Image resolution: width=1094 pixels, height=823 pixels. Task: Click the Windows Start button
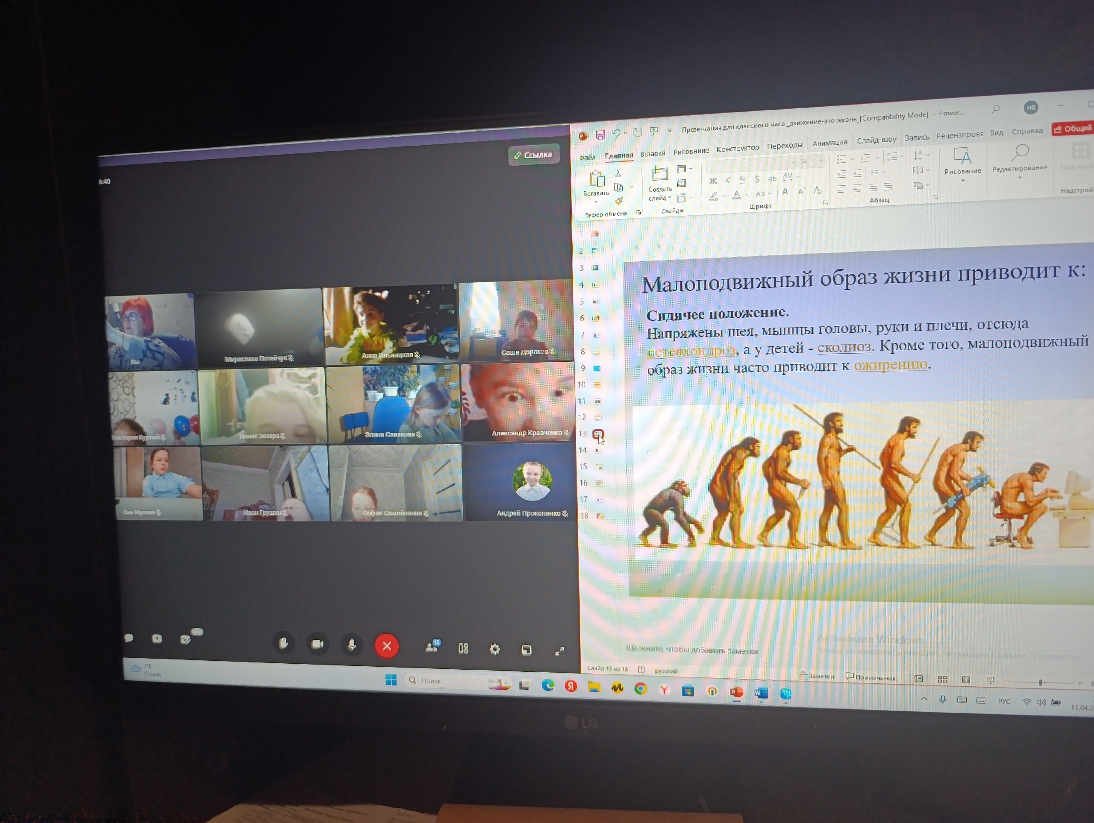(391, 679)
